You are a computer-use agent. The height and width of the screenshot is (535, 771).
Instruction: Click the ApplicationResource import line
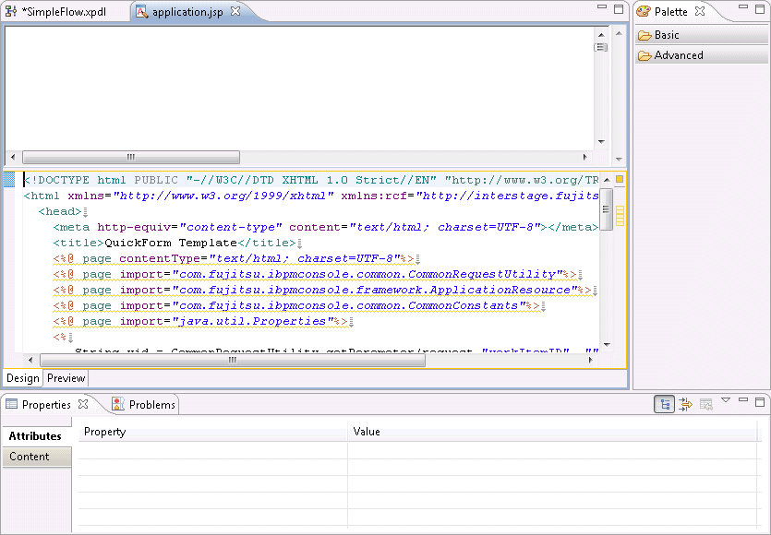tap(322, 290)
